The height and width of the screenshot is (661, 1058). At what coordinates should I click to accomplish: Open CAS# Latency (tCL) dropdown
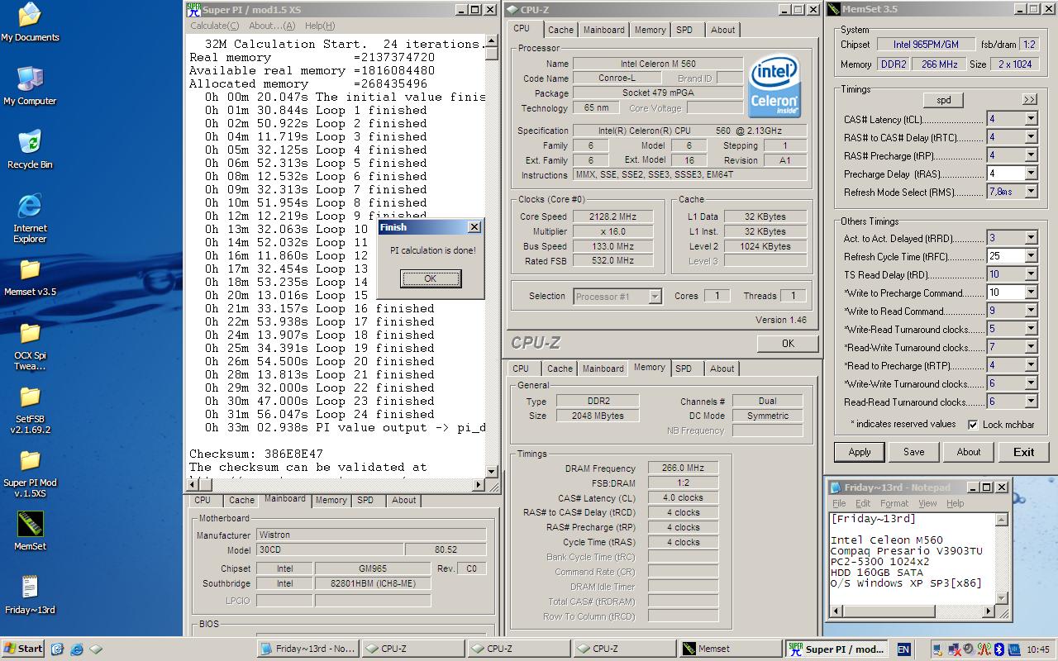pyautogui.click(x=1031, y=119)
